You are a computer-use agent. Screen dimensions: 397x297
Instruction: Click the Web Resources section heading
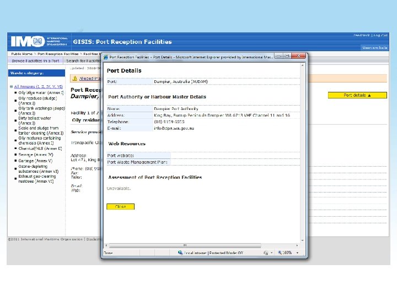(127, 144)
